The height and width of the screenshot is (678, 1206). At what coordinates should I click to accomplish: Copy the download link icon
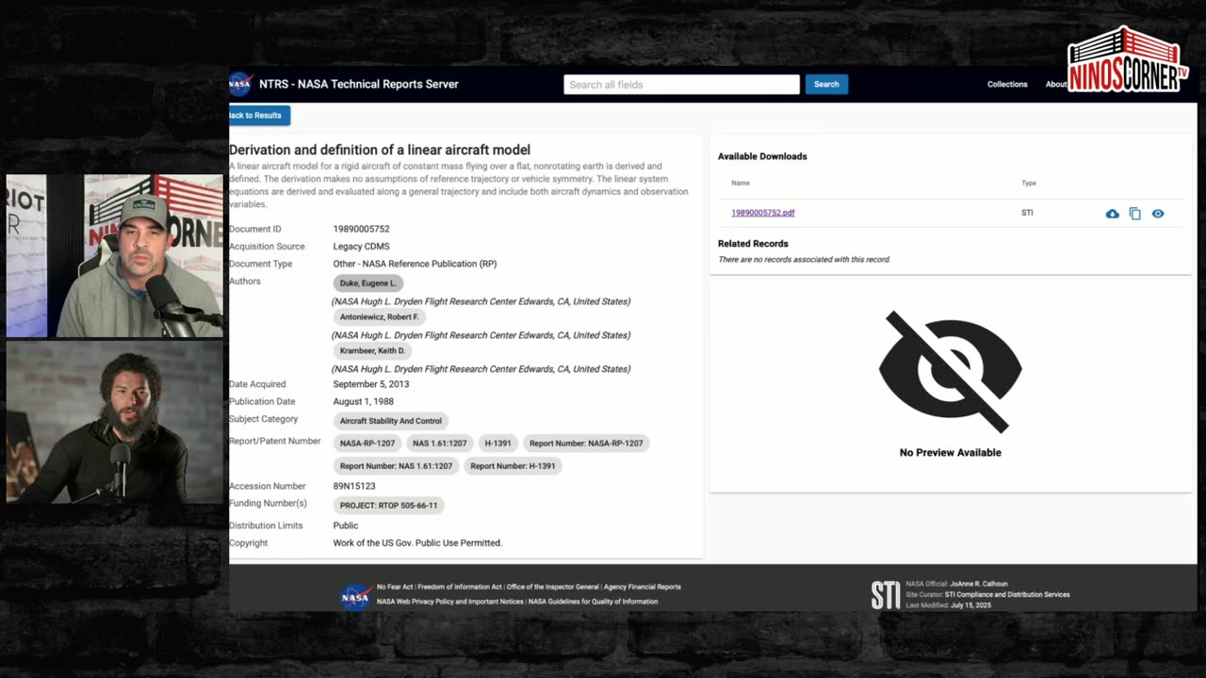coord(1134,214)
